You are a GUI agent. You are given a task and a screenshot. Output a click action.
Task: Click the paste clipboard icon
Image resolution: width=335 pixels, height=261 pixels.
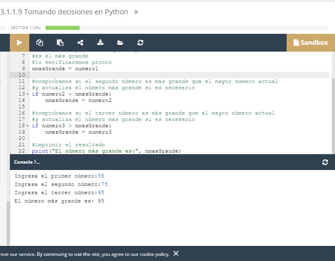[60, 43]
